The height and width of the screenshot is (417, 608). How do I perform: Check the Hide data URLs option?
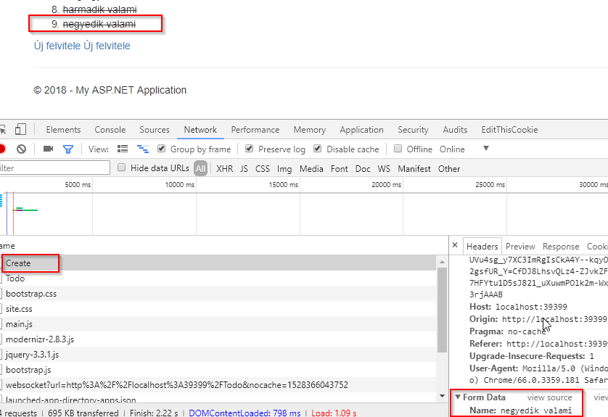point(123,168)
